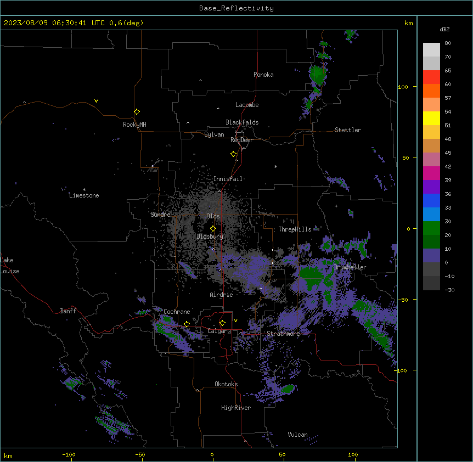The height and width of the screenshot is (462, 473).
Task: Click the white asterisk east of Innisfail
Action: (x=275, y=166)
